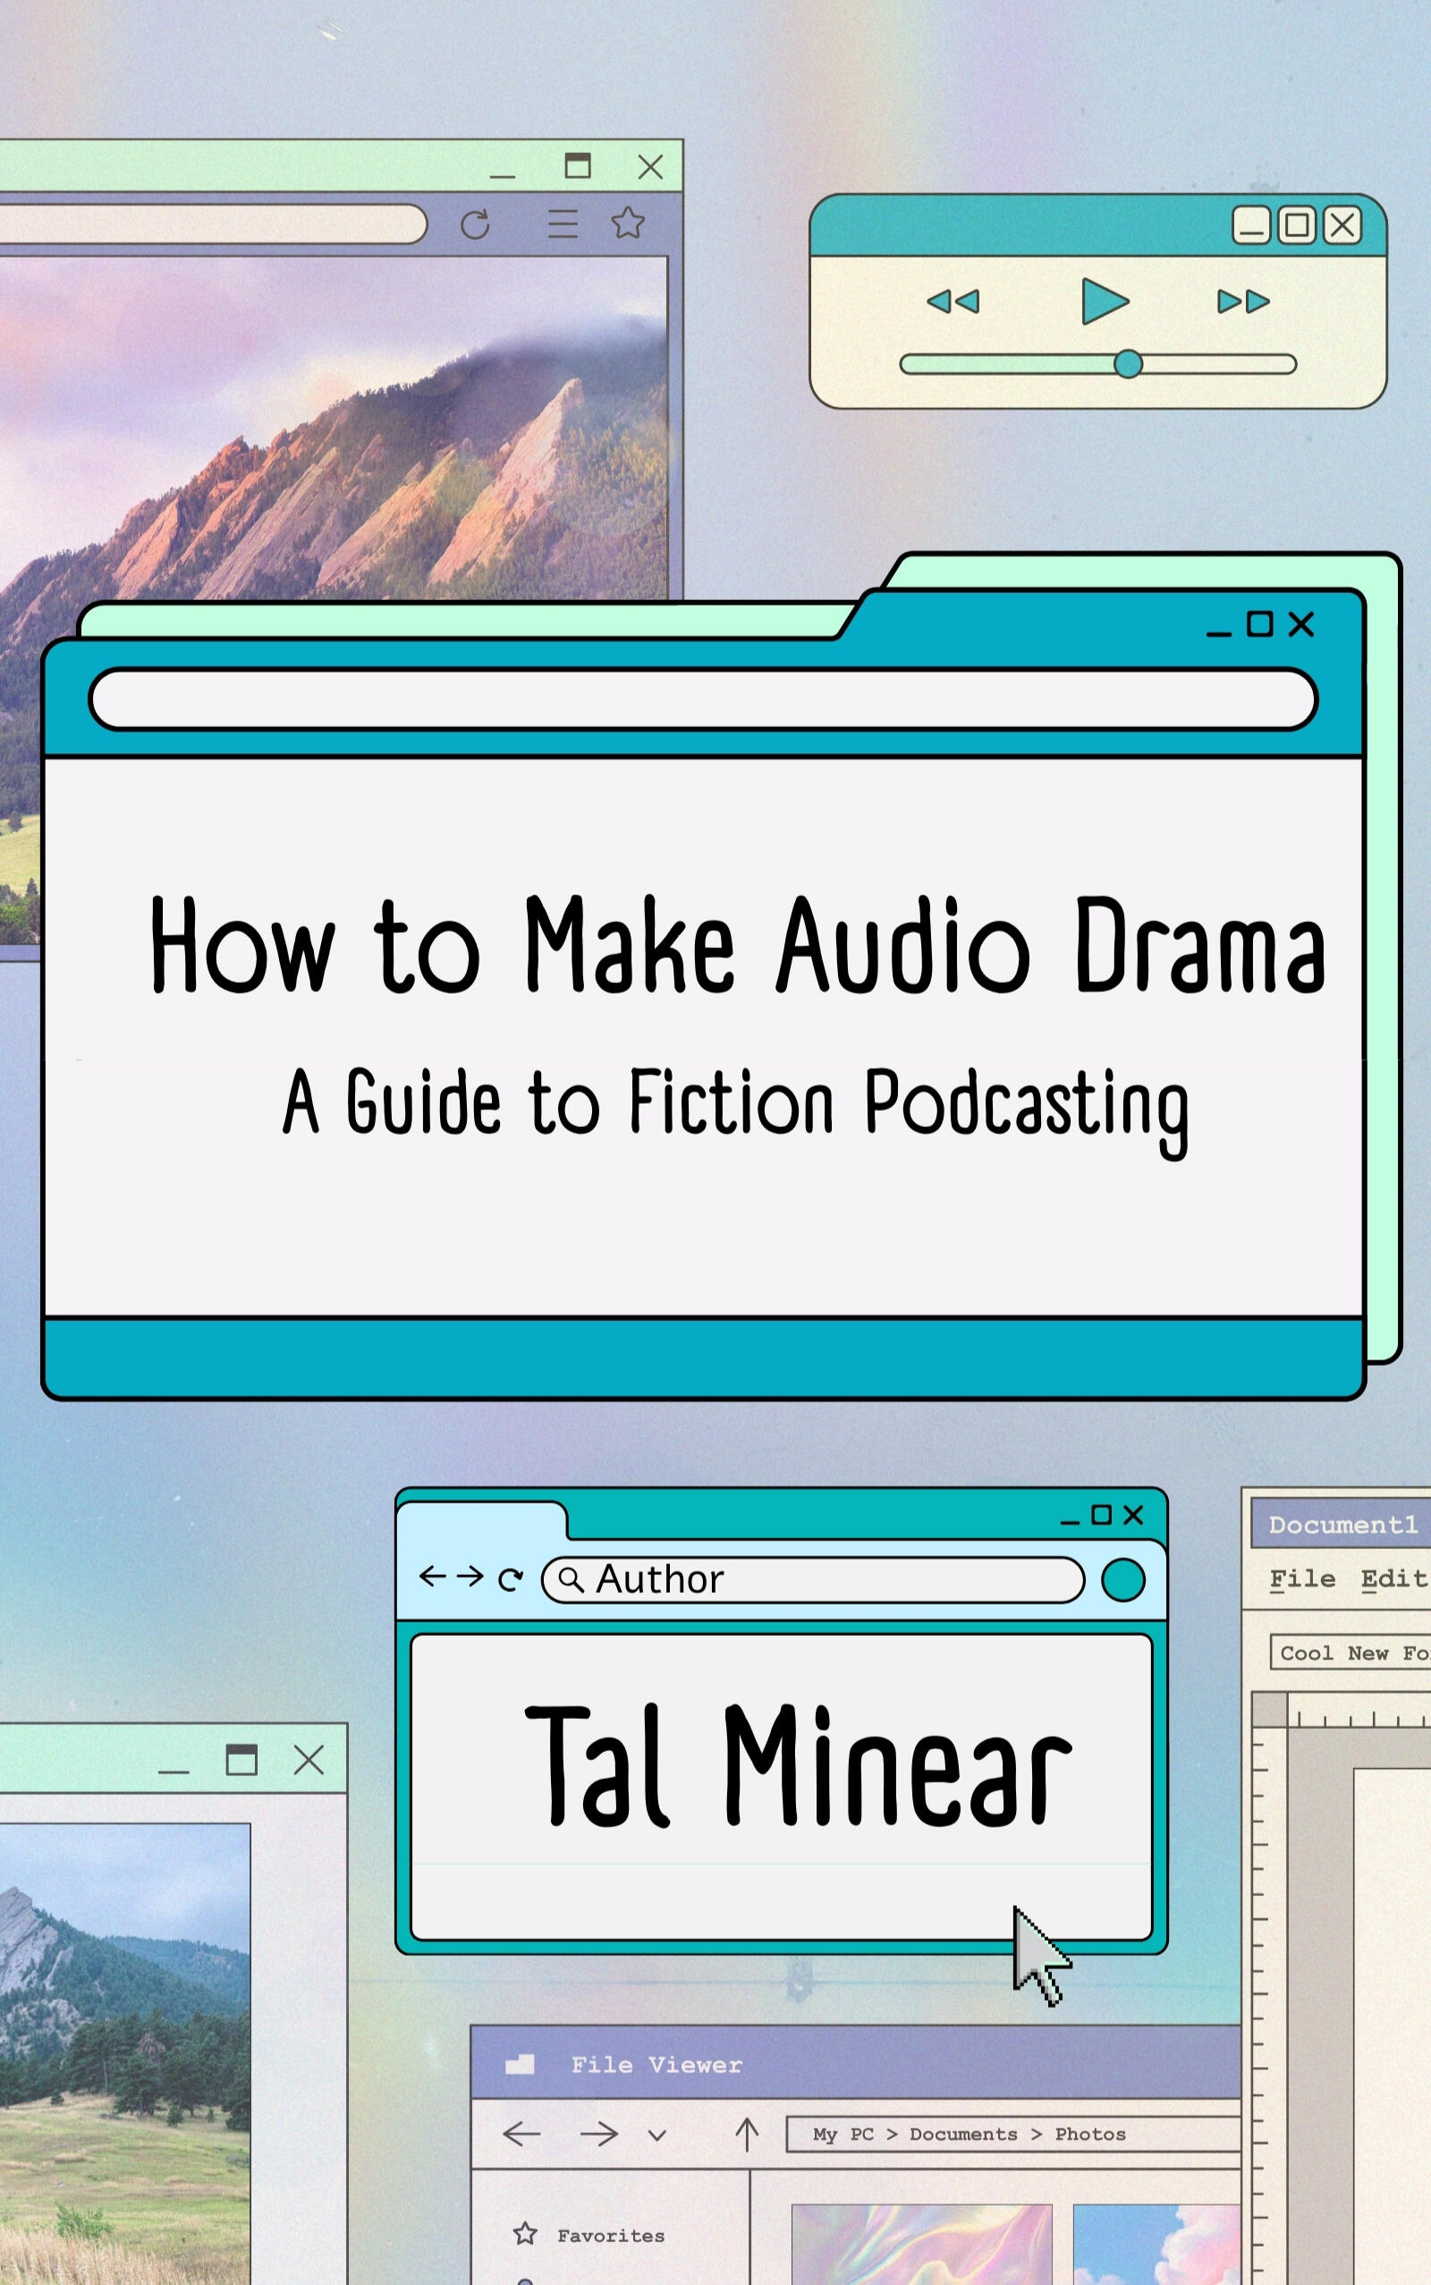The image size is (1431, 2285).
Task: Open the File menu in Document1
Action: 1302,1578
